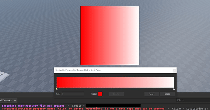The image size is (210, 110).
Task: Select the Baseplate auto-recovery output message
Action: point(33,106)
